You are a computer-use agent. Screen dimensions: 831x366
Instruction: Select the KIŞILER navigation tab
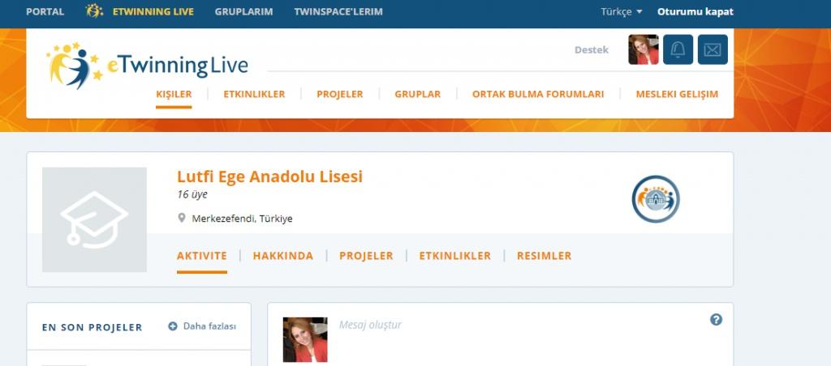174,94
